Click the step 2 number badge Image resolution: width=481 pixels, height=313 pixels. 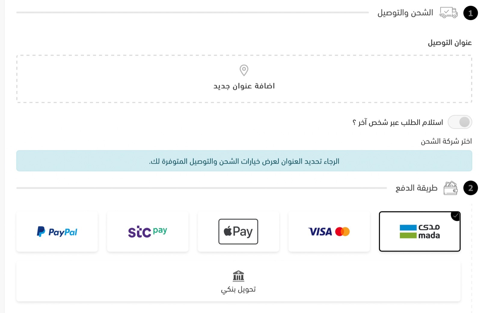tap(470, 188)
